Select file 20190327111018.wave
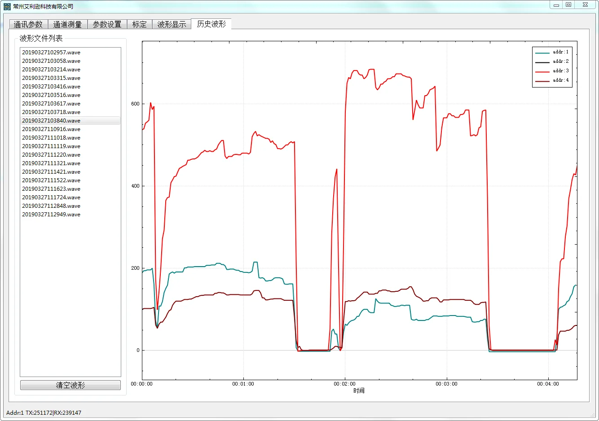Screen dimensions: 599x421 pos(70,138)
